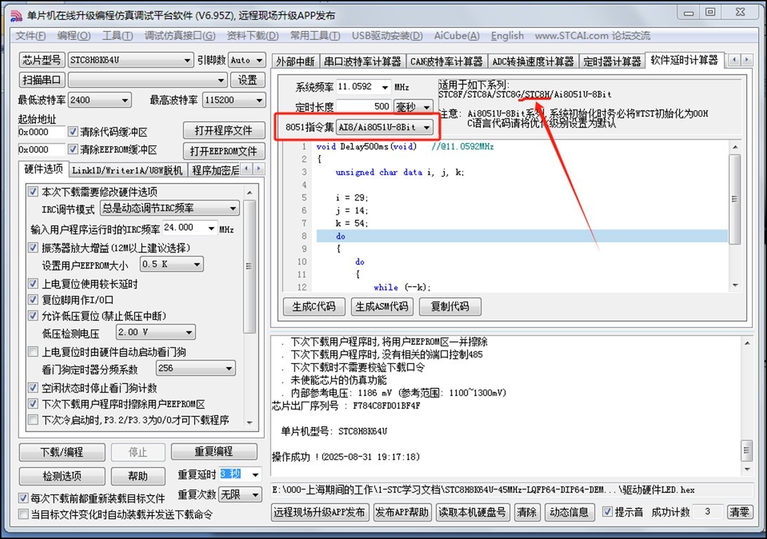The height and width of the screenshot is (539, 767).
Task: Open the 8051指令集 dropdown
Action: point(426,128)
